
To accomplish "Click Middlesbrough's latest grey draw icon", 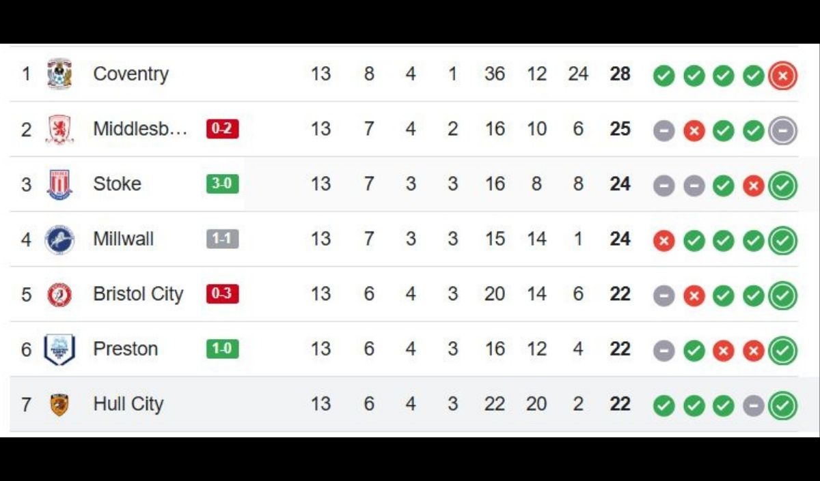I will 782,131.
